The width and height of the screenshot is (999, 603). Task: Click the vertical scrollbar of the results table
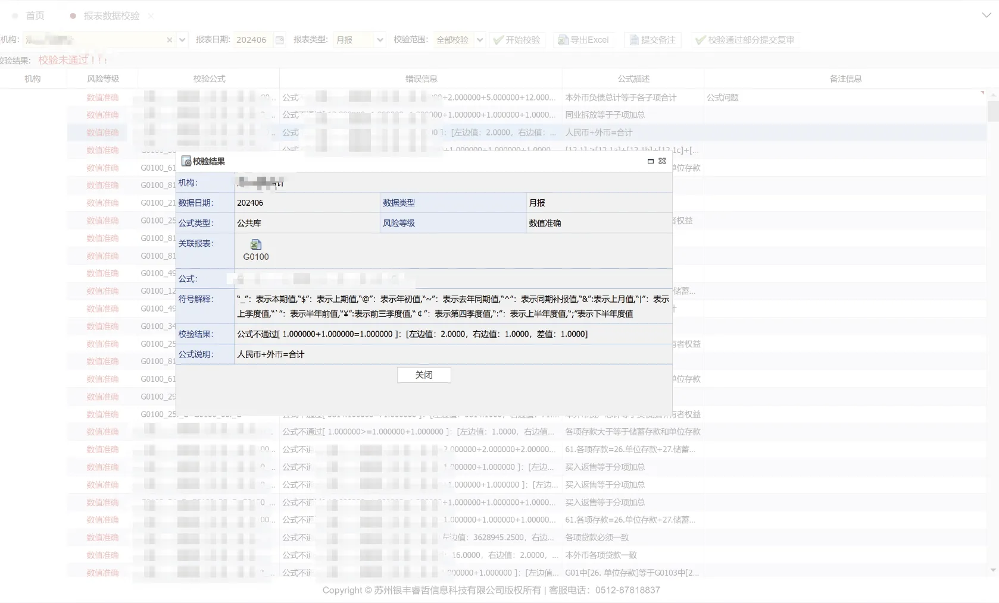pos(992,111)
